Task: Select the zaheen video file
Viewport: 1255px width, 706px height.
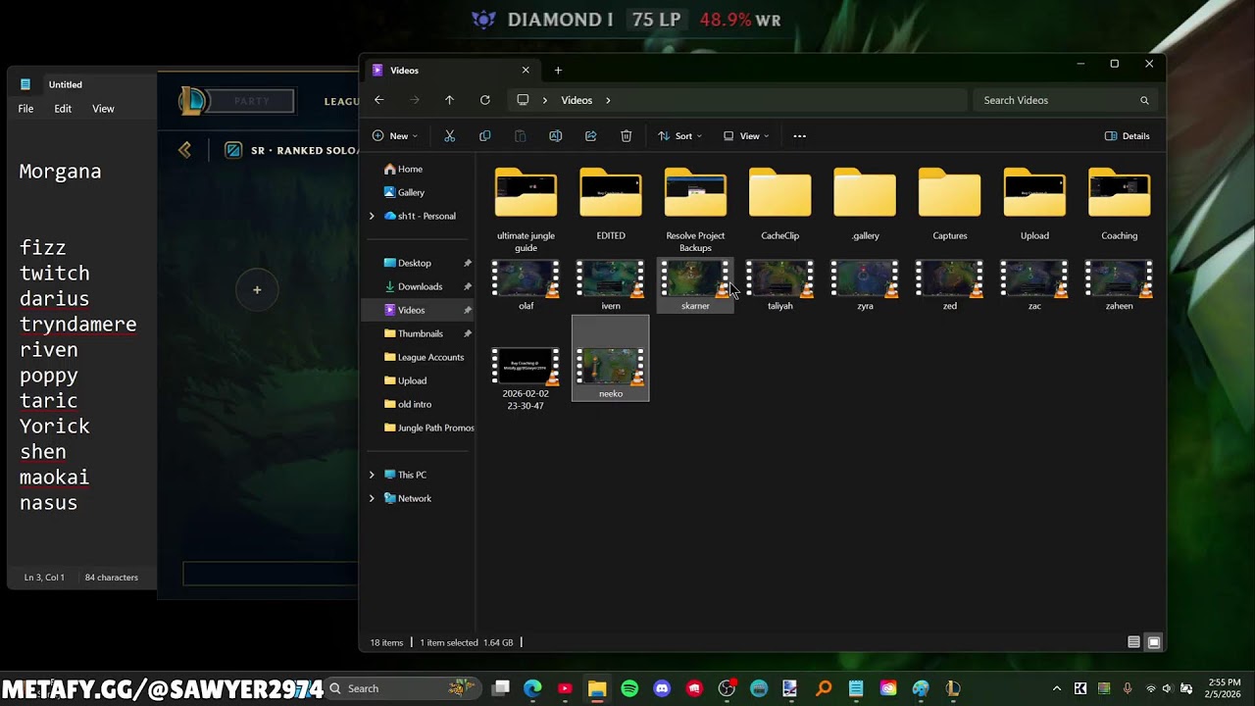Action: [1119, 285]
